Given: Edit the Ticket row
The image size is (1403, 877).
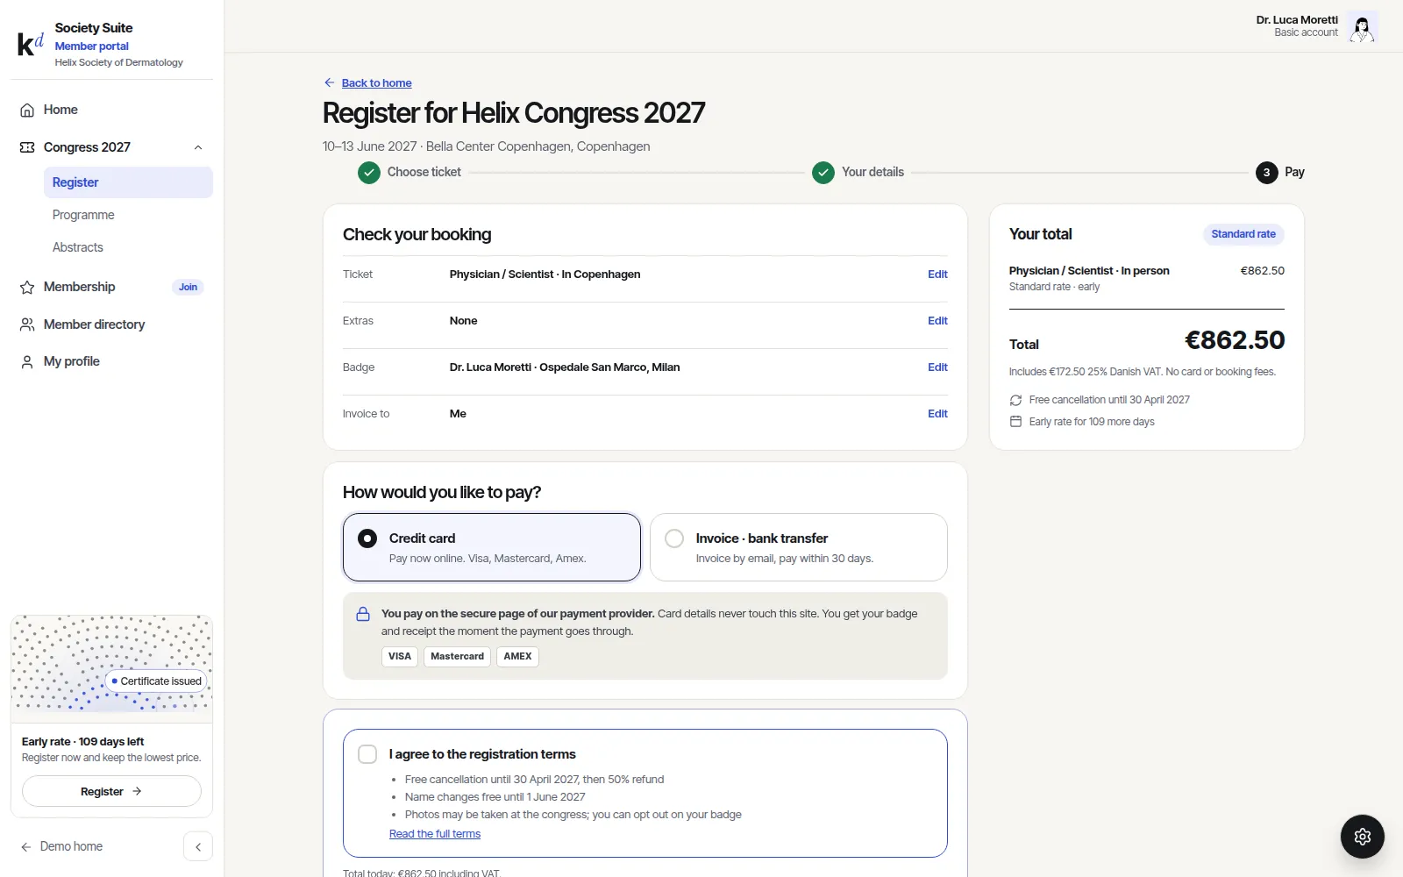Looking at the screenshot, I should 937,275.
